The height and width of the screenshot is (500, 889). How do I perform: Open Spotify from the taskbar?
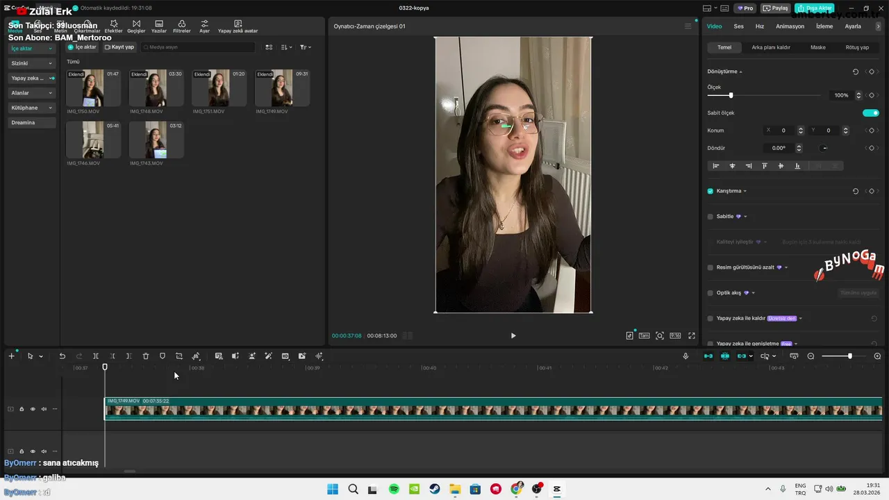point(394,489)
